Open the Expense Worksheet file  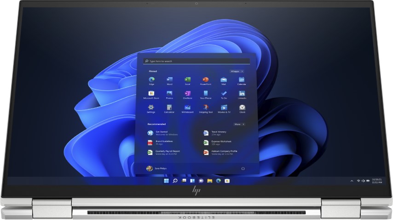click(218, 143)
